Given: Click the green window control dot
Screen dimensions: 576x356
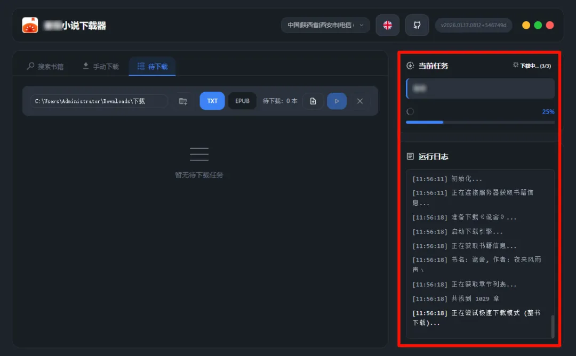Looking at the screenshot, I should 538,25.
